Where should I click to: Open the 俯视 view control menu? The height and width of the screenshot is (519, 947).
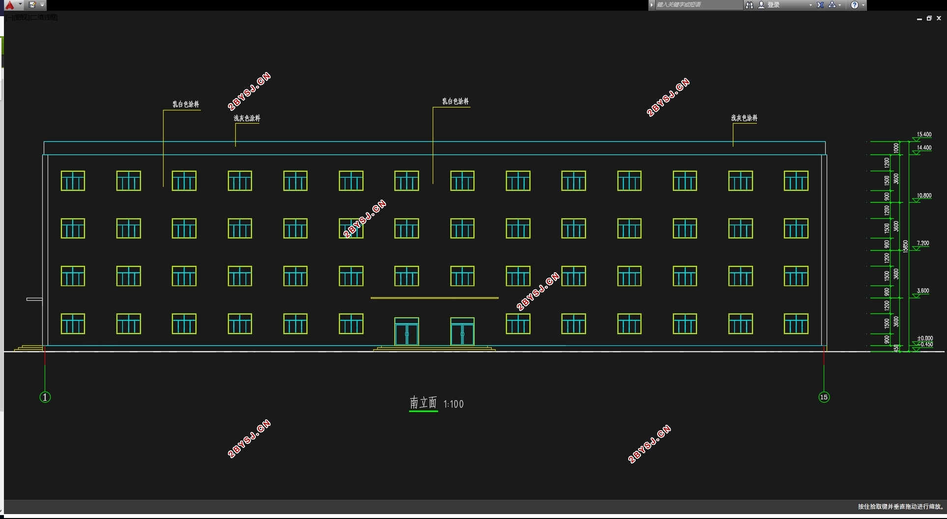pos(22,17)
